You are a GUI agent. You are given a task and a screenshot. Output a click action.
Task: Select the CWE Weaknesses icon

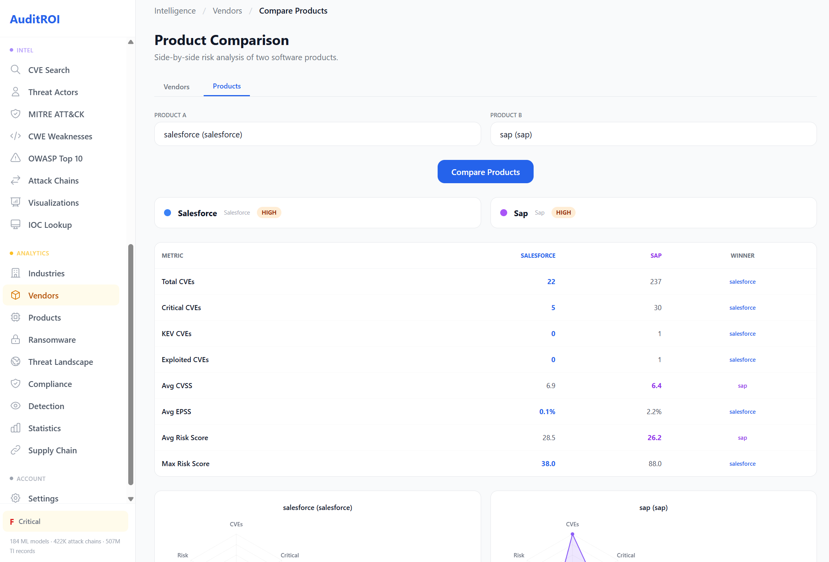tap(16, 136)
